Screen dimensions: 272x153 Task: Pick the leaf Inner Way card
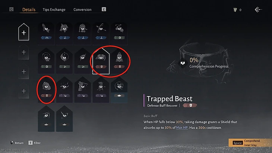coord(83,61)
